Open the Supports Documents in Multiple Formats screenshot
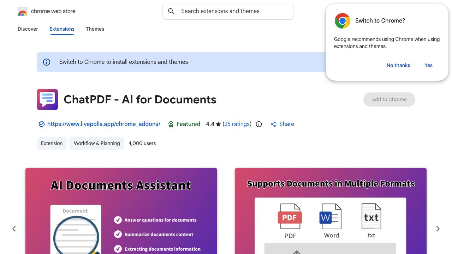This screenshot has width=452, height=254. pos(331,211)
